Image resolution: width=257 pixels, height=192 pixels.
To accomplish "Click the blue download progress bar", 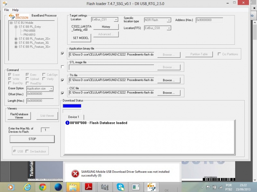I will (72, 106).
